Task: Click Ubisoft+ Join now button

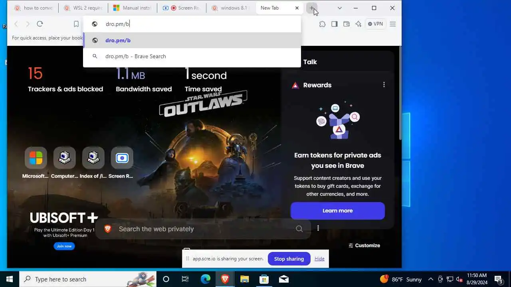Action: pyautogui.click(x=64, y=246)
